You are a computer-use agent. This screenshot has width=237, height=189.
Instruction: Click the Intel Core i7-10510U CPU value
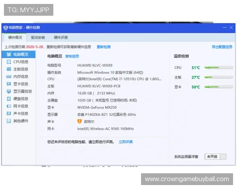click(119, 79)
